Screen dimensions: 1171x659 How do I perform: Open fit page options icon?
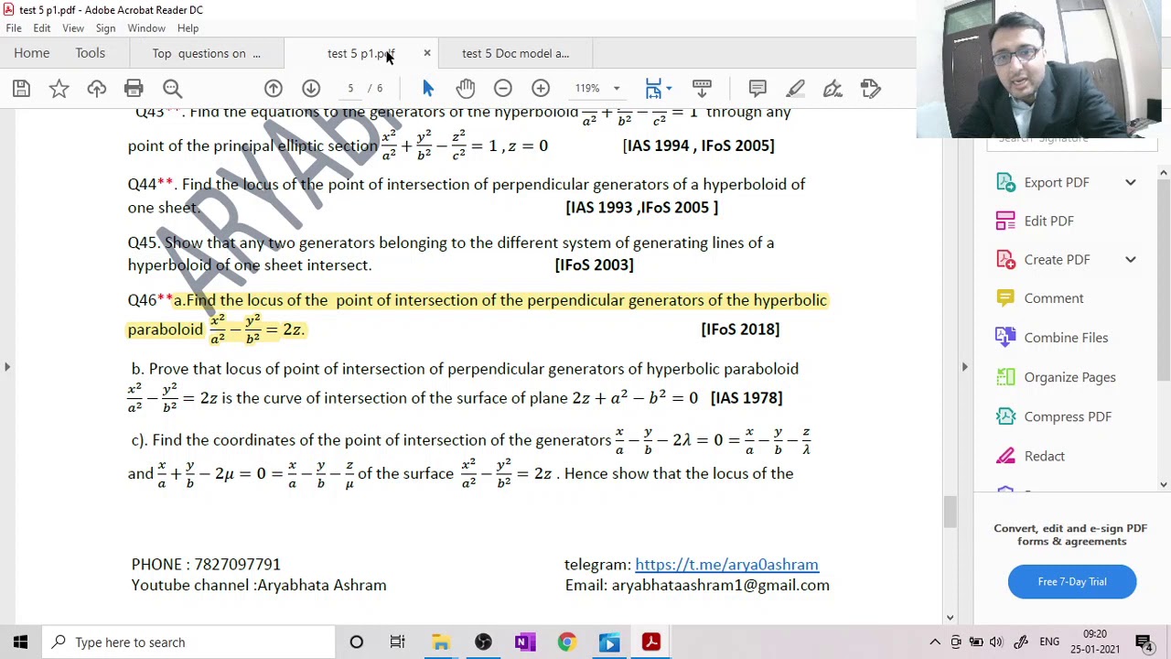(x=657, y=89)
